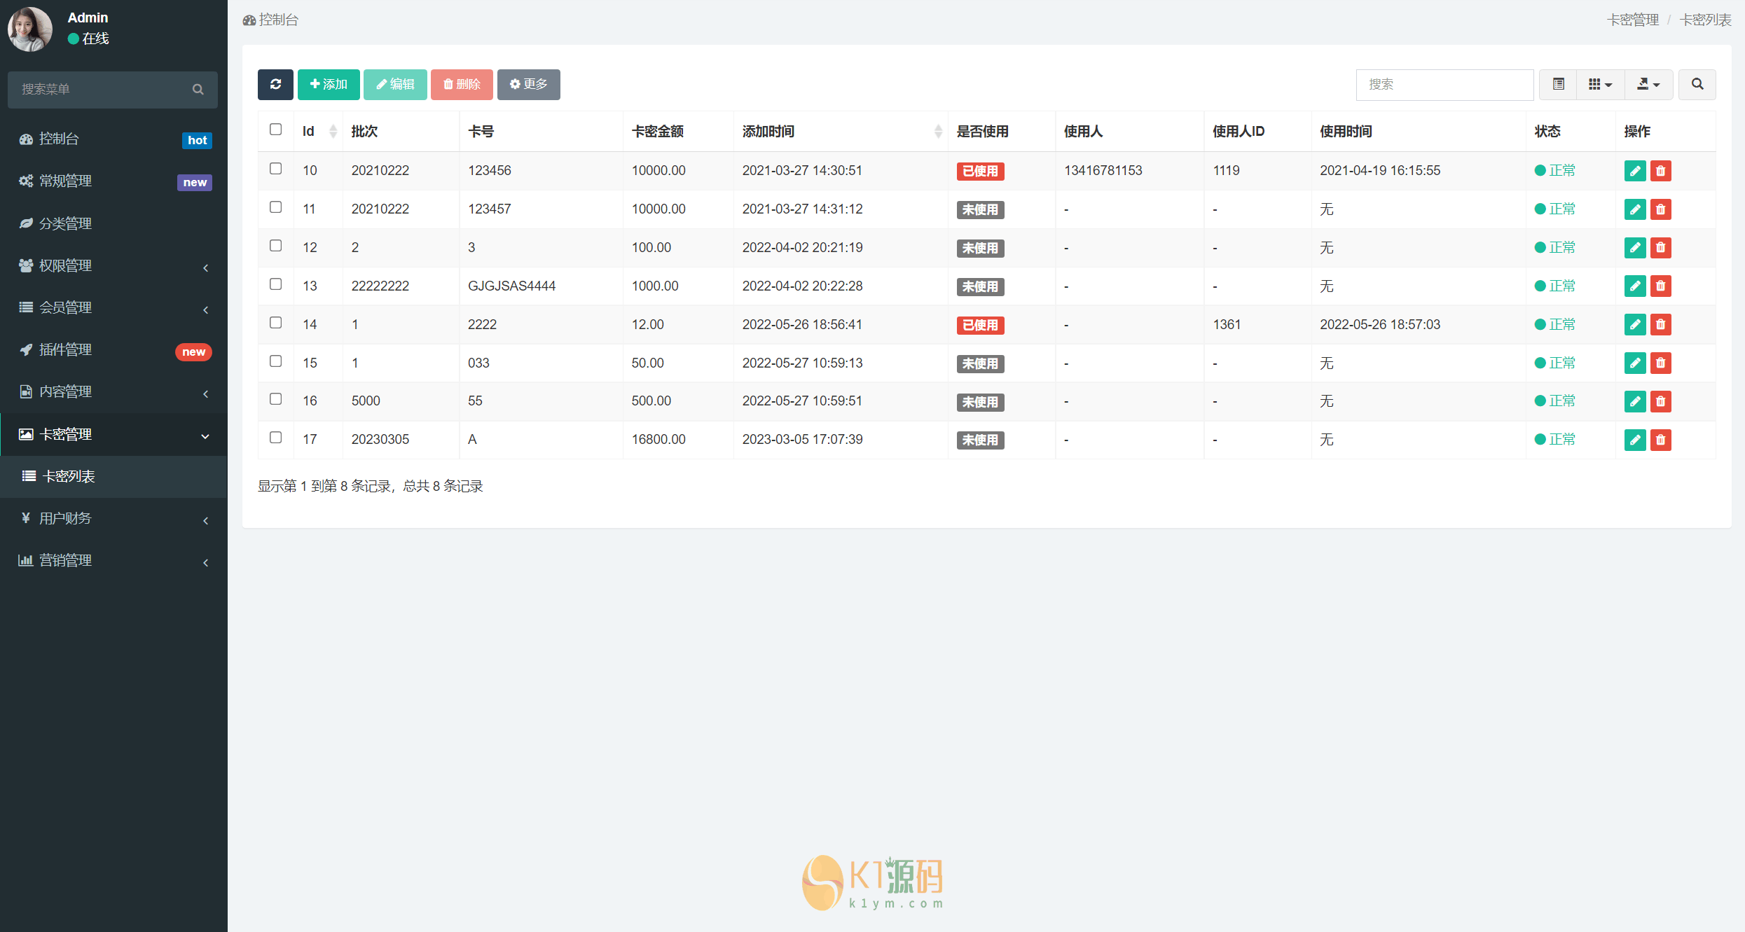Toggle the table card view icon

pos(1558,84)
